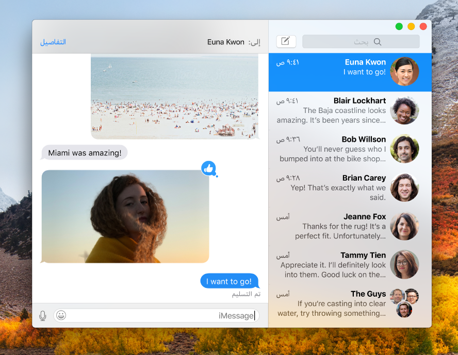
Task: Click Brian Carey's avatar
Action: (x=404, y=188)
